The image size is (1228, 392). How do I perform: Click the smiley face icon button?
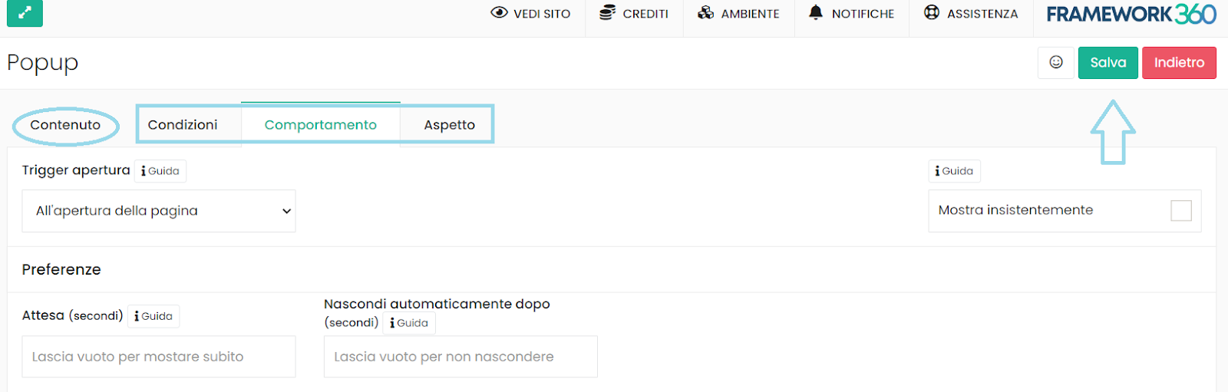click(x=1055, y=62)
